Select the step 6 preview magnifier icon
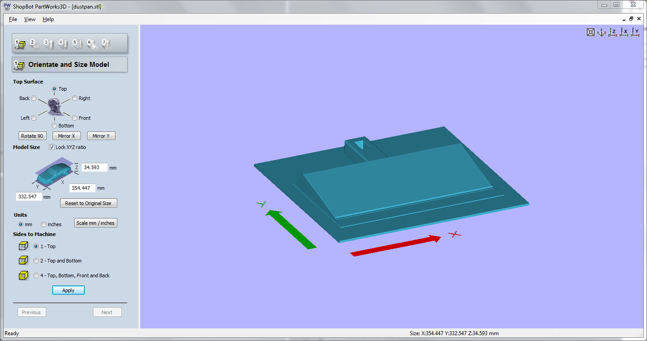The image size is (647, 341). [92, 44]
